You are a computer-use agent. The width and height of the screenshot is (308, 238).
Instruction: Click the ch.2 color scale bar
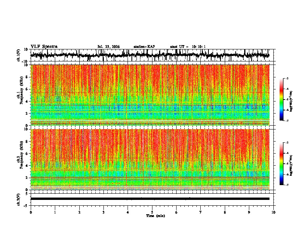(281, 164)
